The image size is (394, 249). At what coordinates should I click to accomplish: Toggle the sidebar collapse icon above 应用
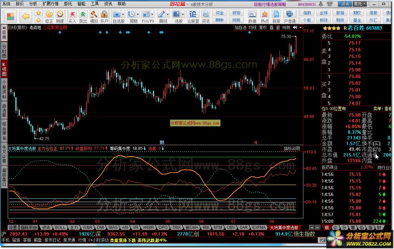click(x=4, y=27)
